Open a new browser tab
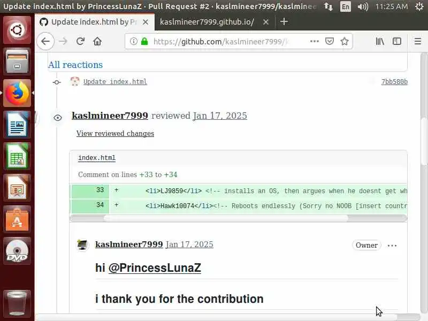 284,22
